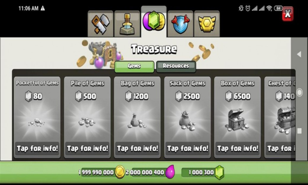
Task: Tap the Android home circle button
Action: (299, 92)
